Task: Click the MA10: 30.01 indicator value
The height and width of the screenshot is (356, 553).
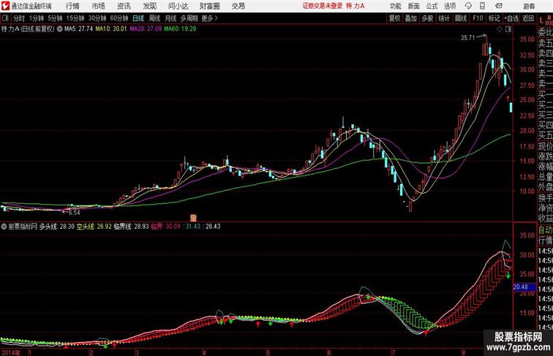Action: pos(110,29)
